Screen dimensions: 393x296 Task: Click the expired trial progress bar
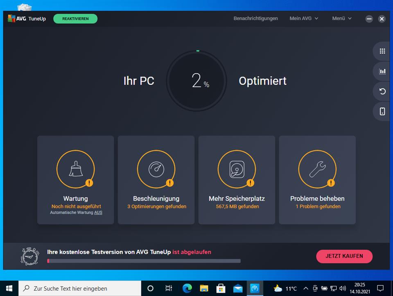click(x=144, y=261)
